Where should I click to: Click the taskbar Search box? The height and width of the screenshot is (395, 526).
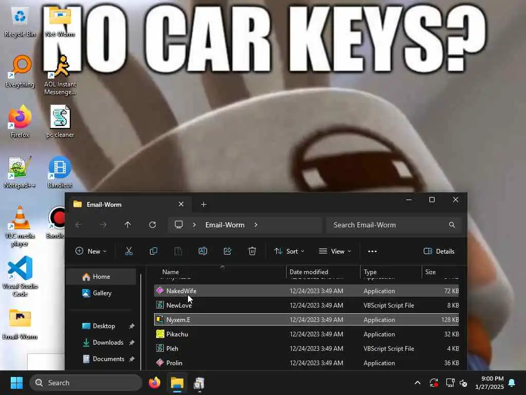(86, 383)
